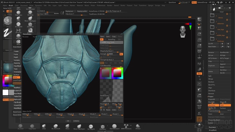Toggle the Rel button beside Strength

pos(121,54)
